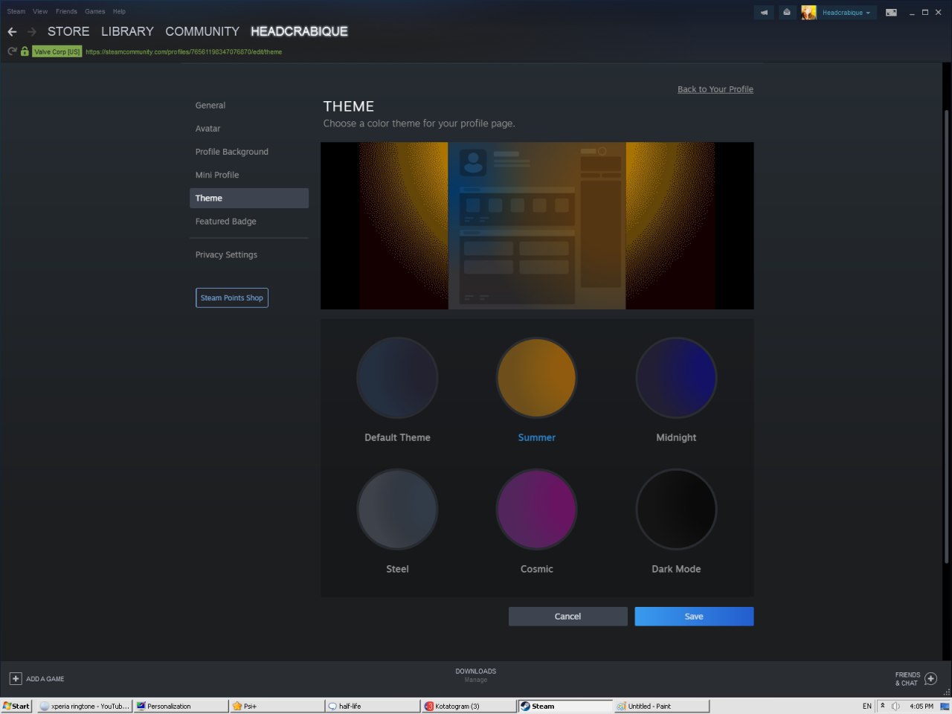952x714 pixels.
Task: Click the steamcommunity profile URL
Action: click(x=184, y=52)
